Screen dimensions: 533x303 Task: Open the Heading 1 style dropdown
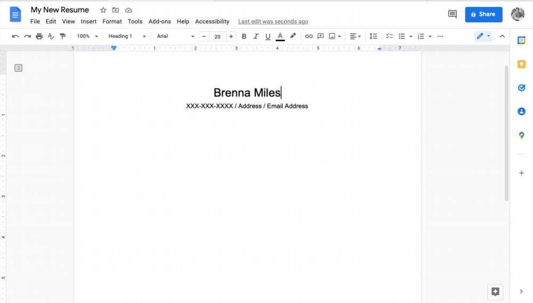coord(127,36)
